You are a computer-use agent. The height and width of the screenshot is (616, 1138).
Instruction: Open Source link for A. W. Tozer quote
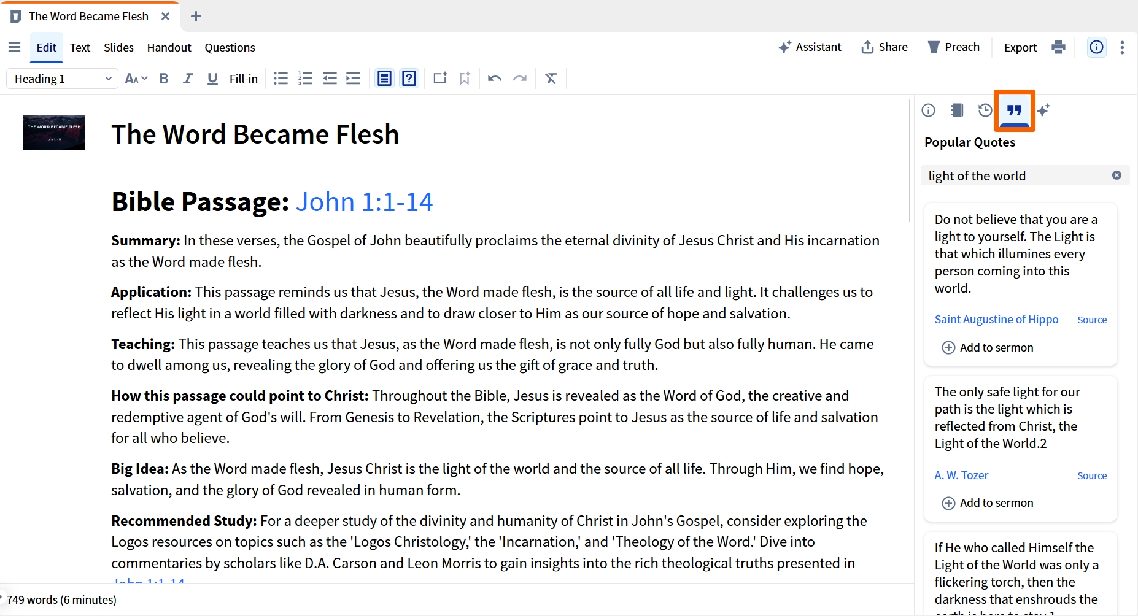[x=1092, y=475]
